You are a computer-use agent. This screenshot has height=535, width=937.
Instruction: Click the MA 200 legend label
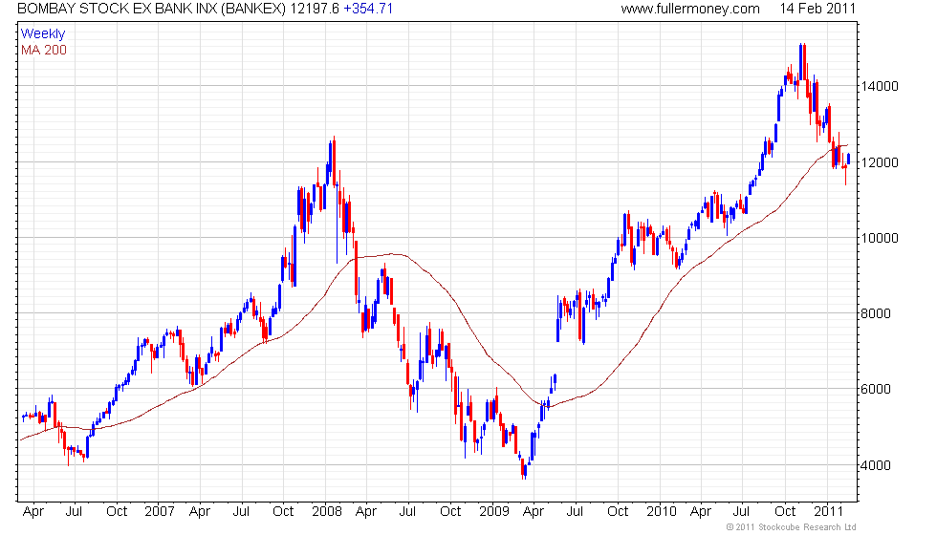click(44, 50)
